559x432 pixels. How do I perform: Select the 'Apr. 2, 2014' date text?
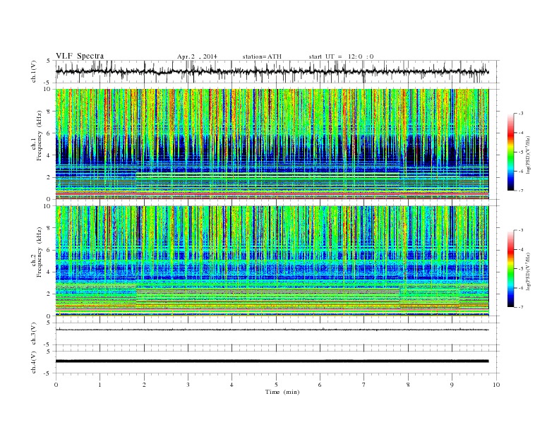[197, 56]
